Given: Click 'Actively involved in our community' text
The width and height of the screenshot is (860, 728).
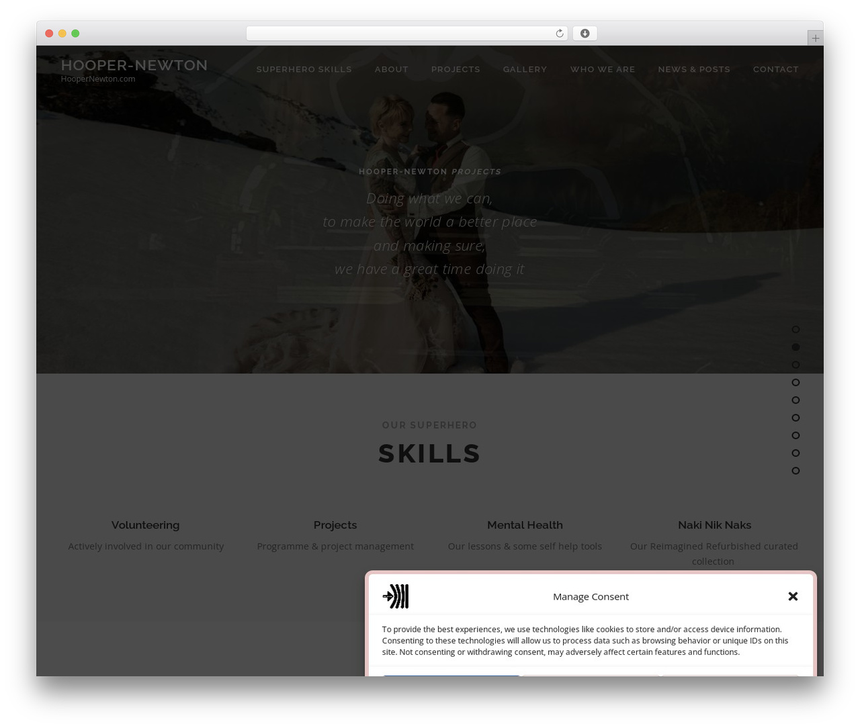Looking at the screenshot, I should point(146,547).
